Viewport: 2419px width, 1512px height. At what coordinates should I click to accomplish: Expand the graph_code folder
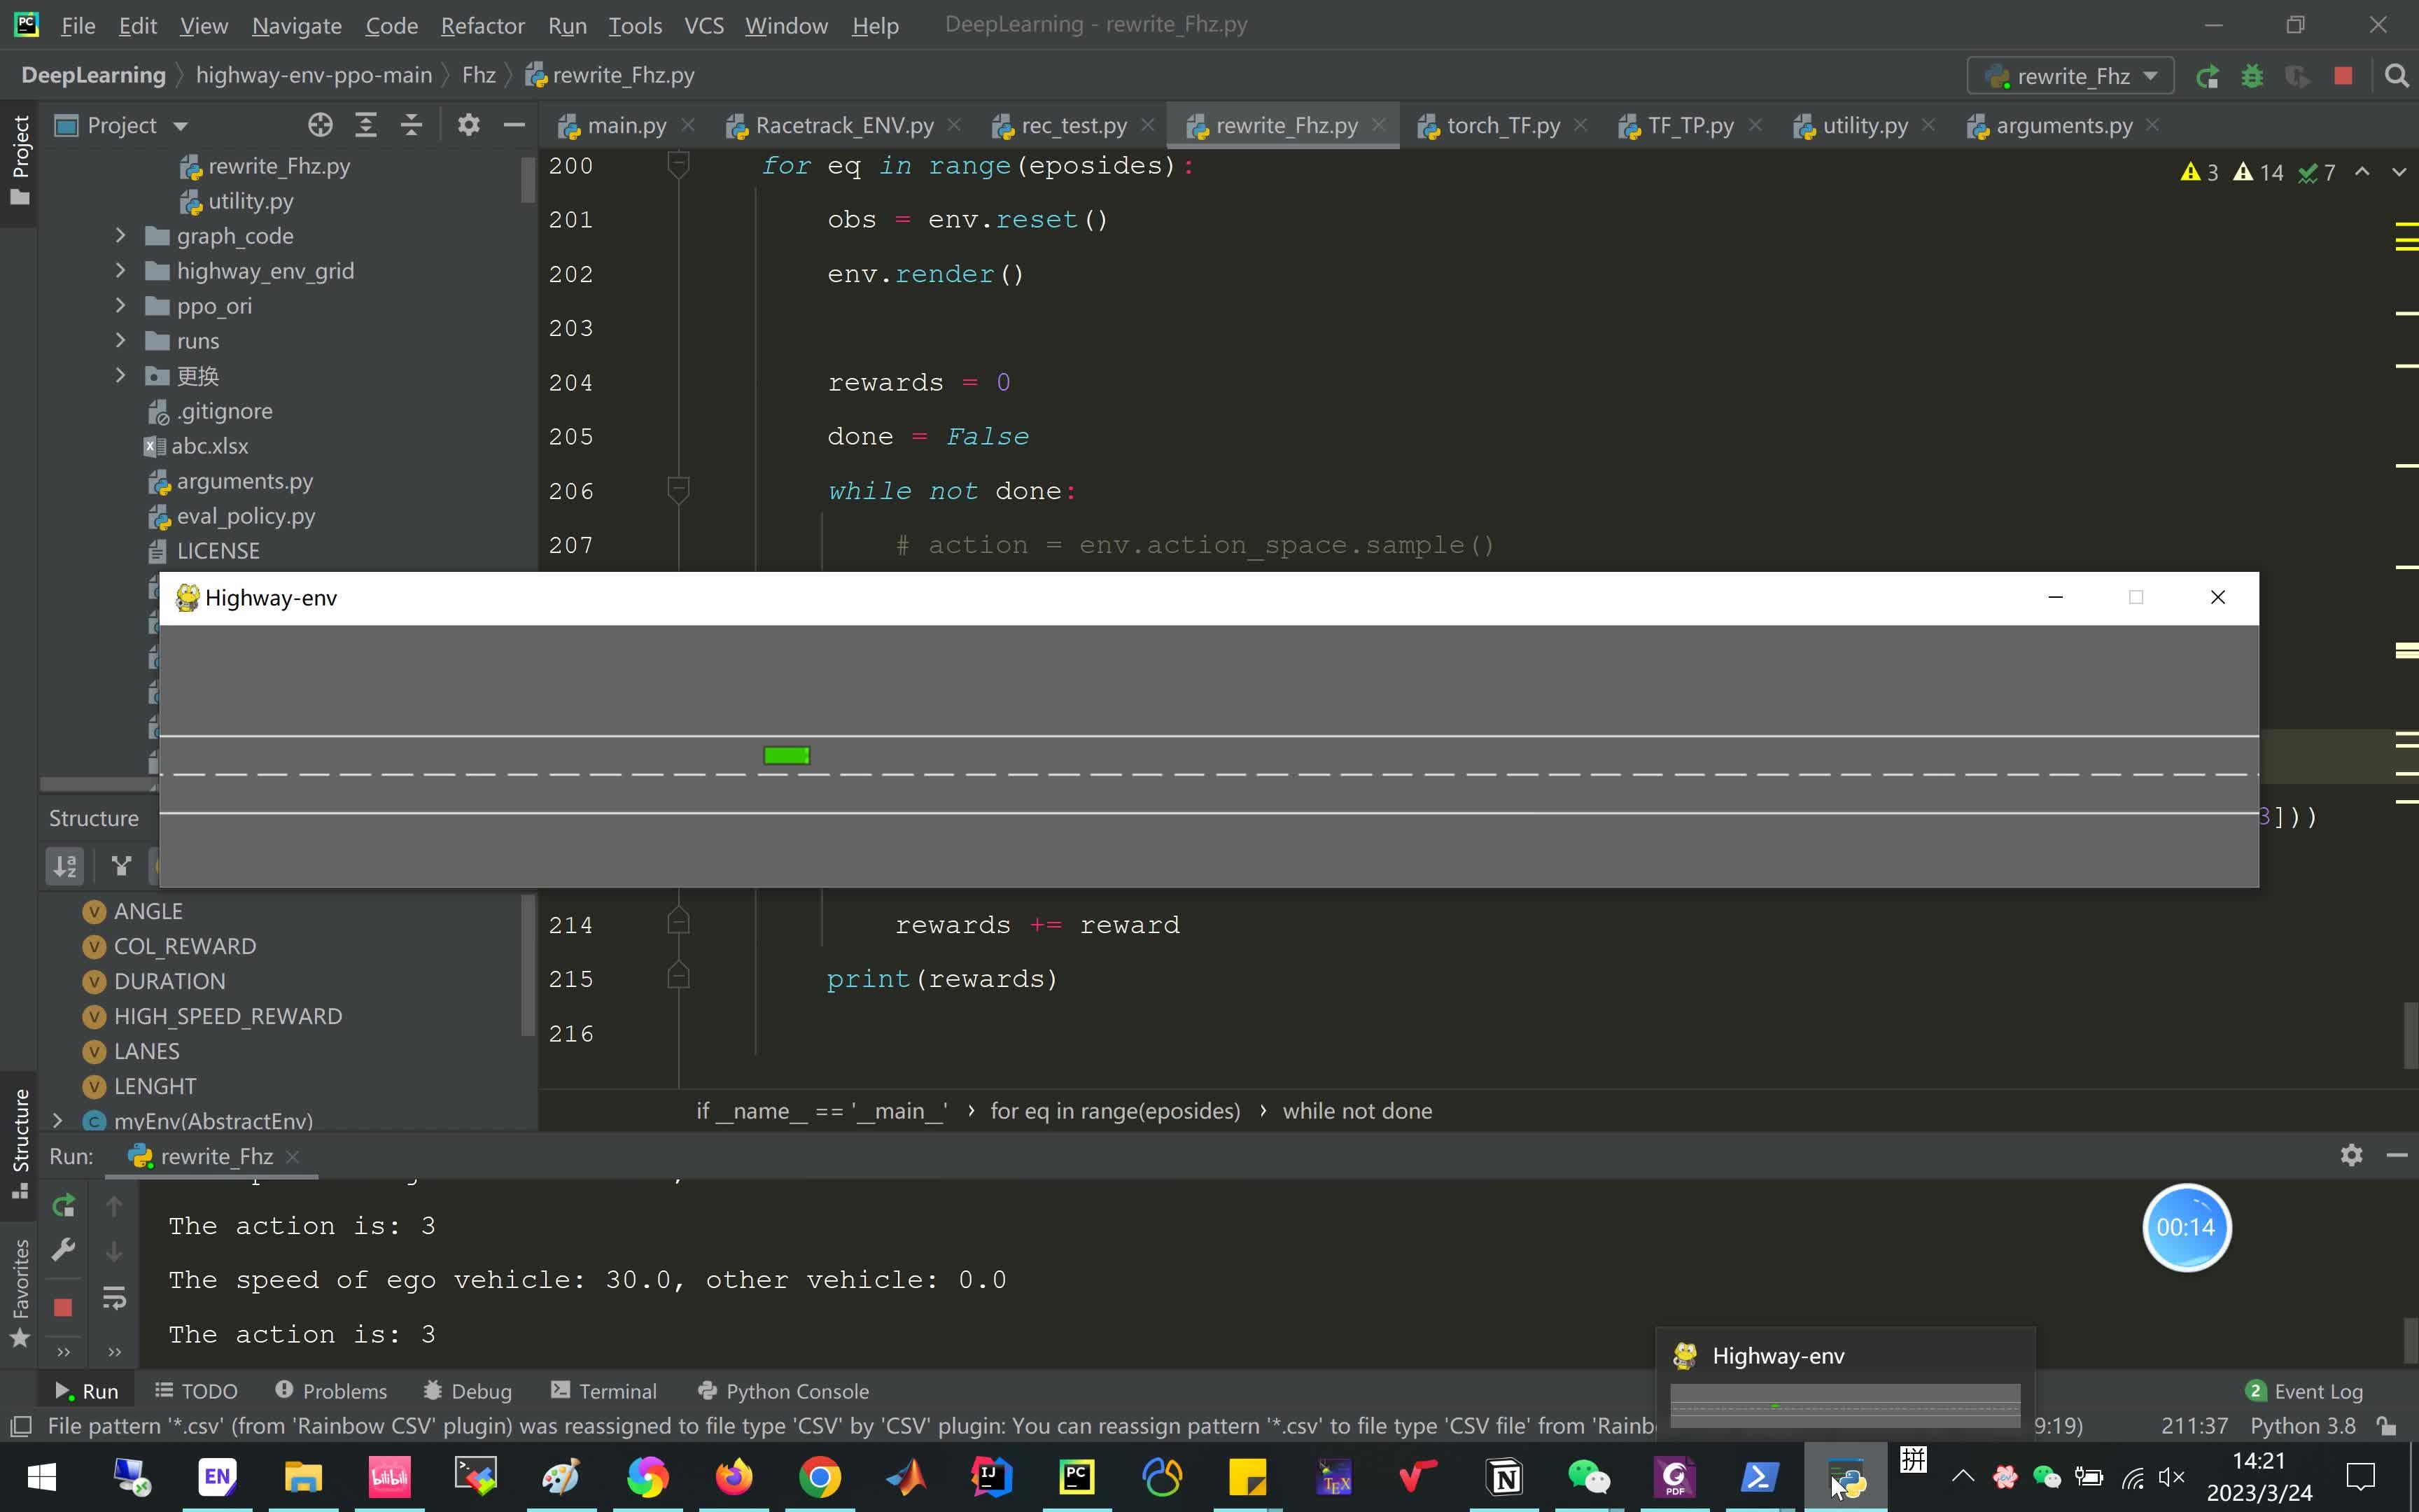(x=120, y=236)
